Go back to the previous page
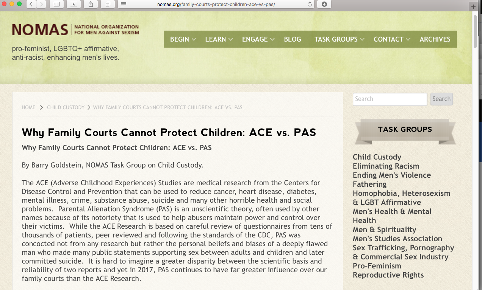Image resolution: width=482 pixels, height=290 pixels. [x=31, y=4]
